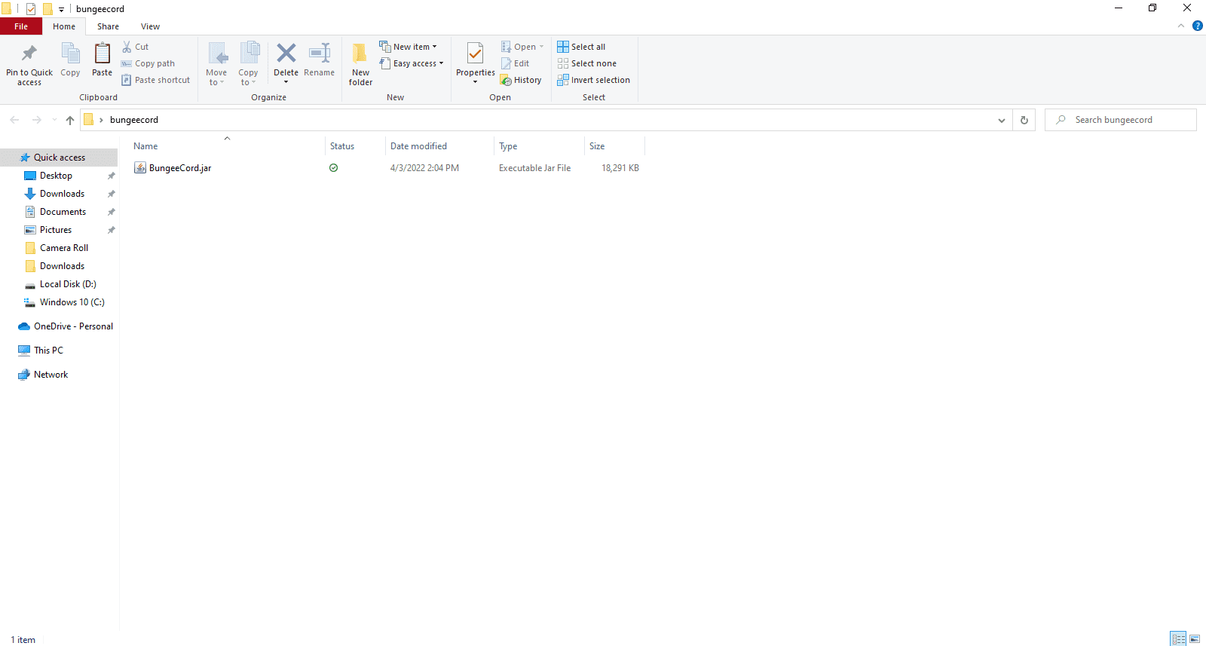
Task: Open the File menu
Action: pyautogui.click(x=21, y=26)
